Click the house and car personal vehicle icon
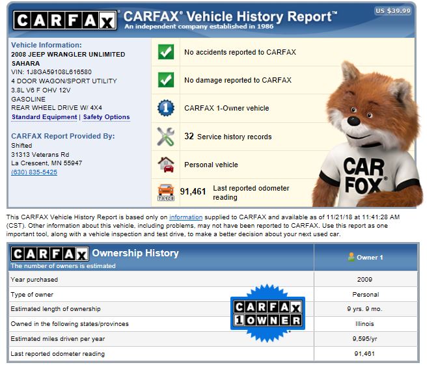The width and height of the screenshot is (438, 365). 166,165
